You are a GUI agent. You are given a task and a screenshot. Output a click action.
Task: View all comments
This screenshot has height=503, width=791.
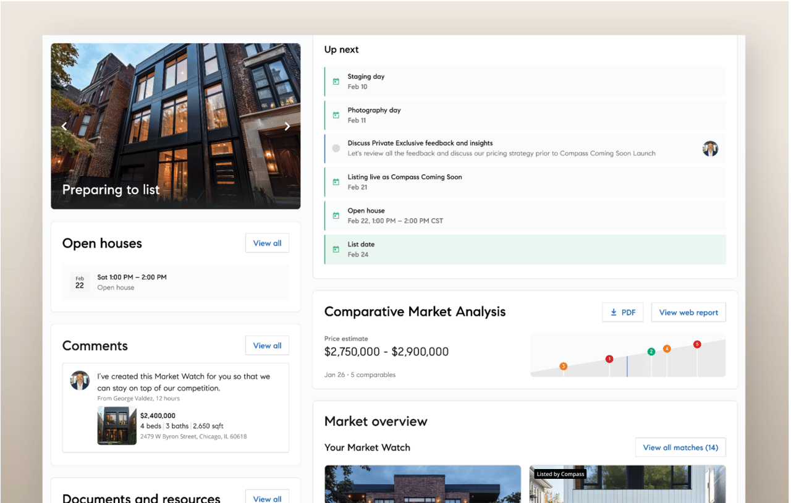tap(267, 346)
